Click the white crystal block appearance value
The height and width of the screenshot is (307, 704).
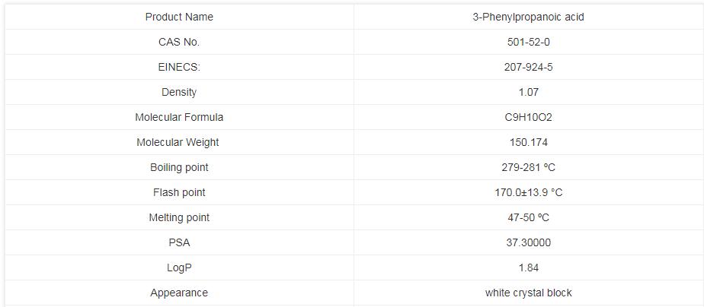click(528, 293)
